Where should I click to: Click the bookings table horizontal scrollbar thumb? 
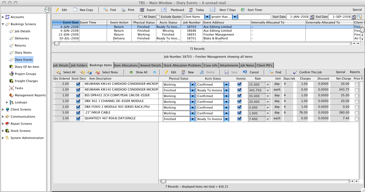pyautogui.click(x=163, y=181)
